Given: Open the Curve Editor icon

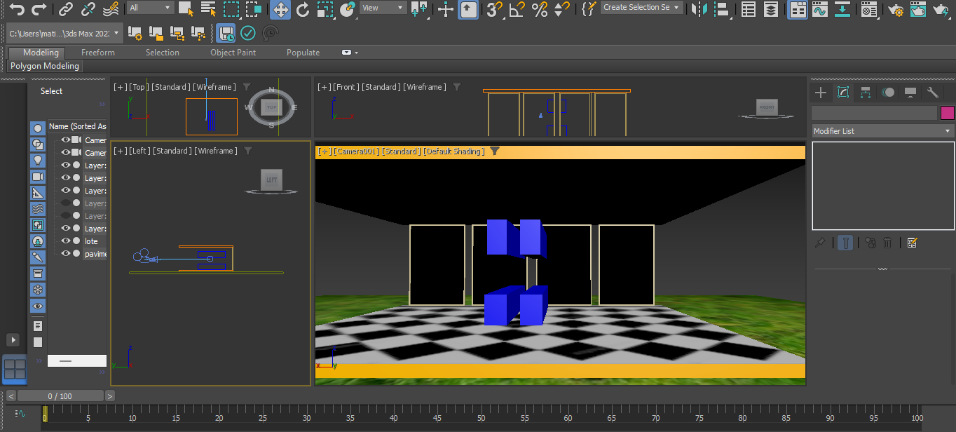Looking at the screenshot, I should [x=818, y=9].
